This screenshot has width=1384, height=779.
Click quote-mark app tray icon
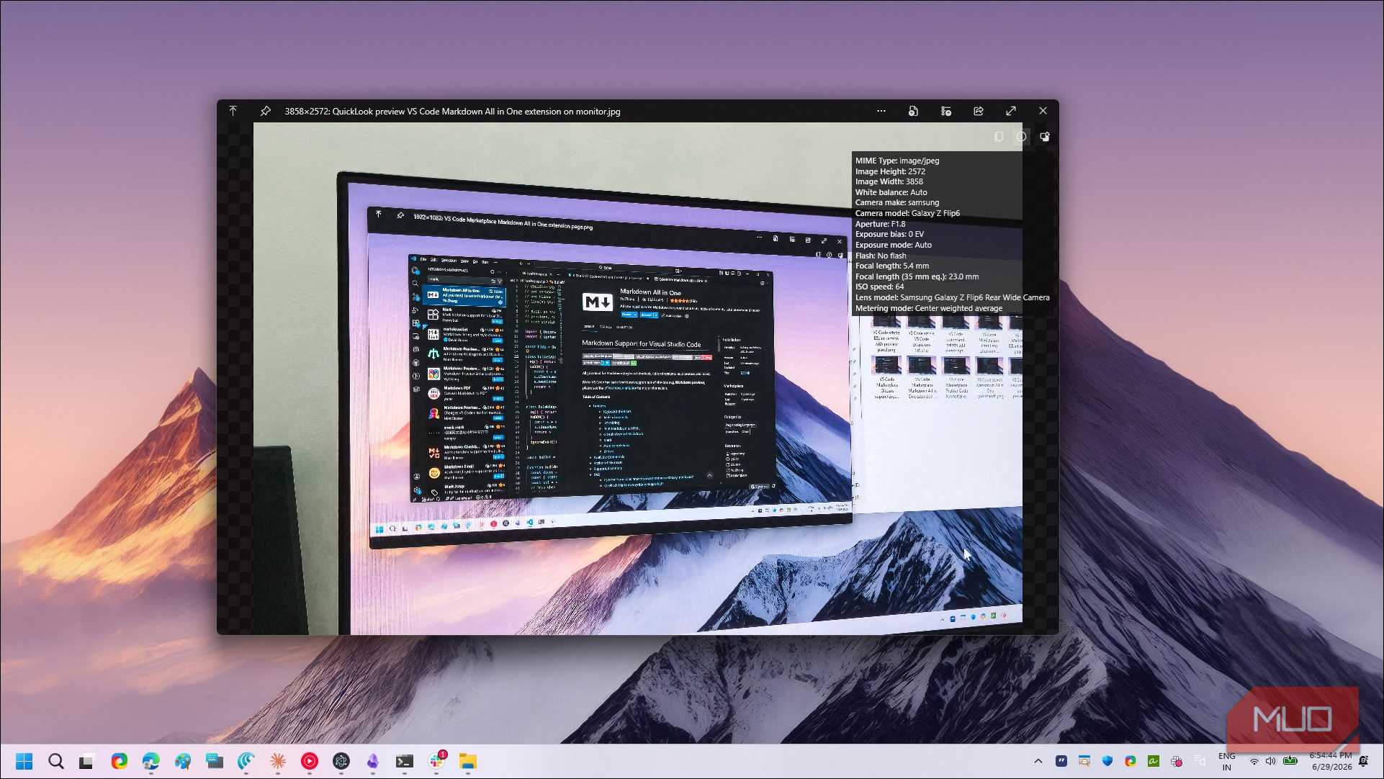(1061, 761)
